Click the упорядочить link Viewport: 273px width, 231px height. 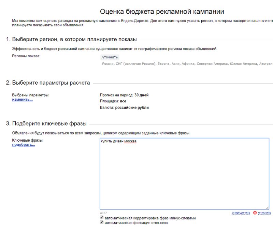[241, 213]
